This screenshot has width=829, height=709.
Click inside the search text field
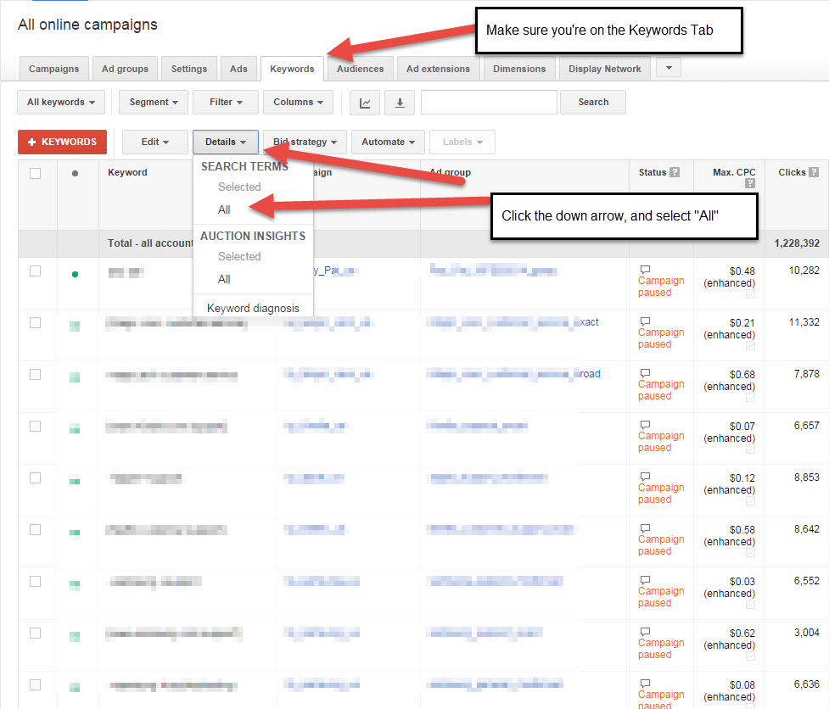[489, 102]
